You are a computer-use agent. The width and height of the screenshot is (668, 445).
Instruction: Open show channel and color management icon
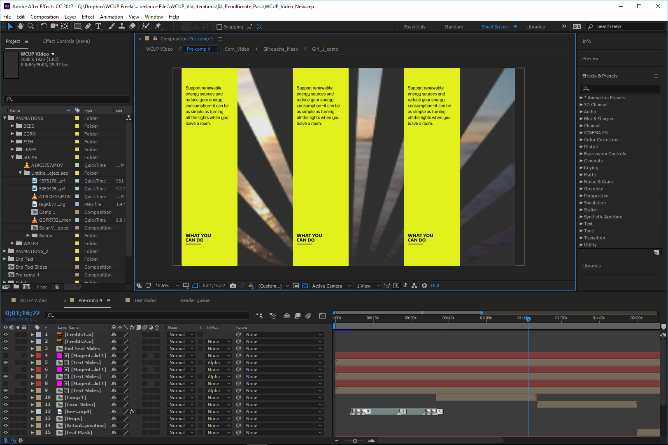(251, 286)
